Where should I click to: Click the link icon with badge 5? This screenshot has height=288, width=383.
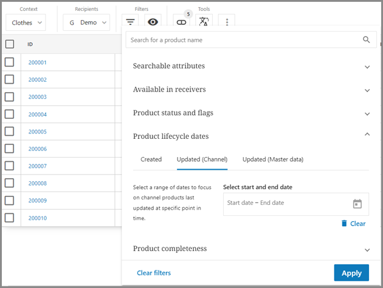click(x=181, y=22)
